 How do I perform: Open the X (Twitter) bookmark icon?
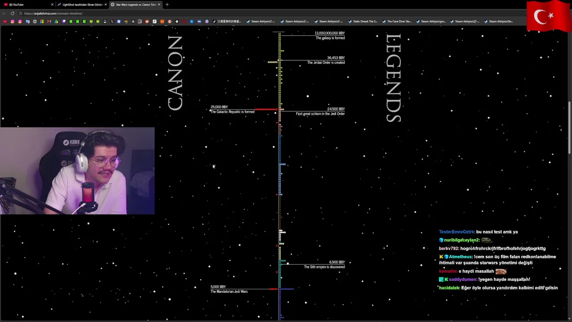(112, 21)
